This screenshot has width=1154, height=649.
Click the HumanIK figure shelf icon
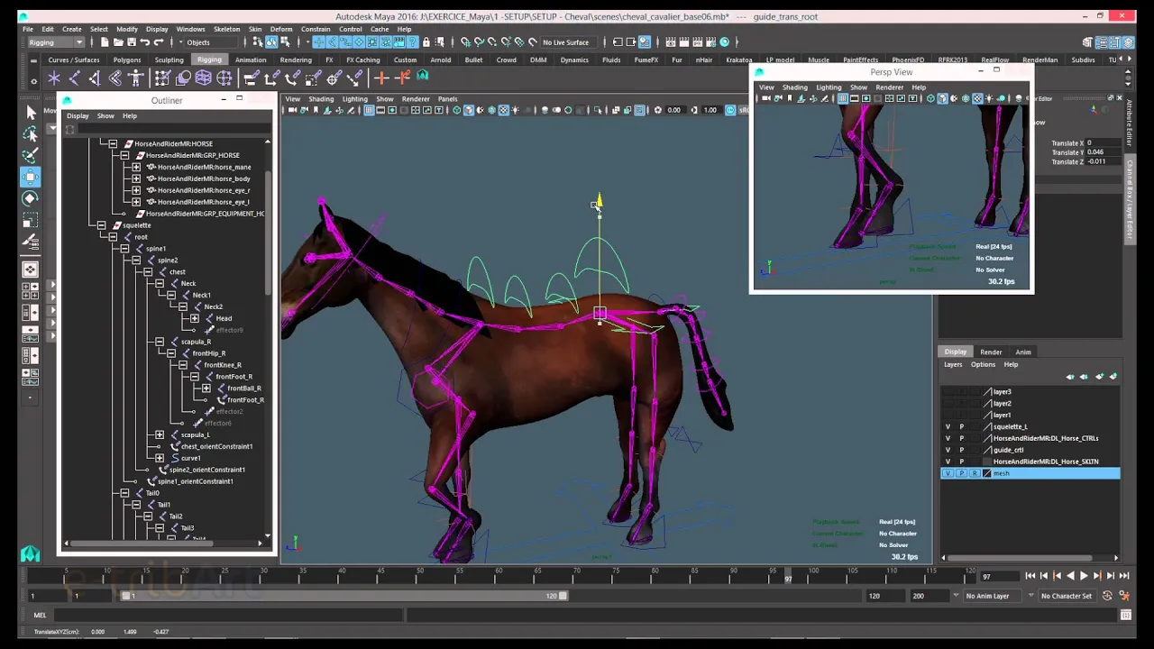(136, 78)
